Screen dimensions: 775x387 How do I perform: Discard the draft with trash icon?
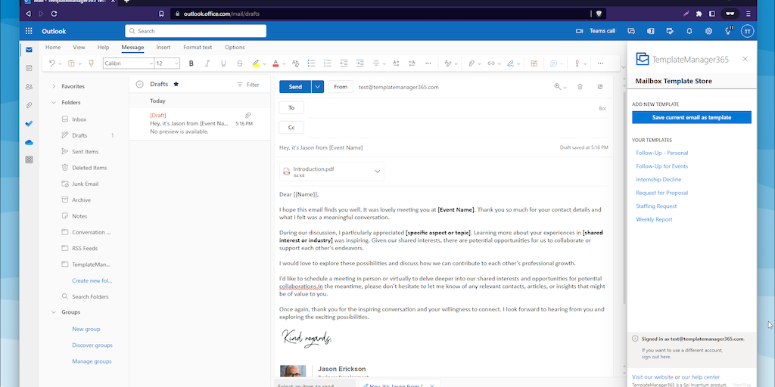[580, 87]
